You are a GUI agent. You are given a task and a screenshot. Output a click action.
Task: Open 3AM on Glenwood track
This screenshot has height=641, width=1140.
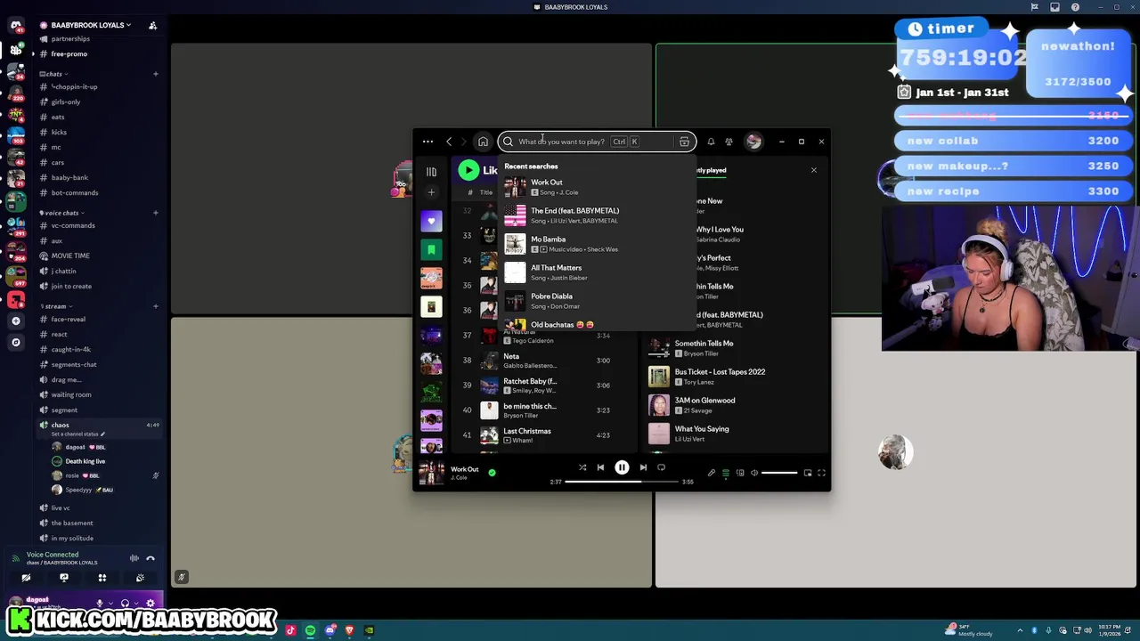pyautogui.click(x=734, y=405)
